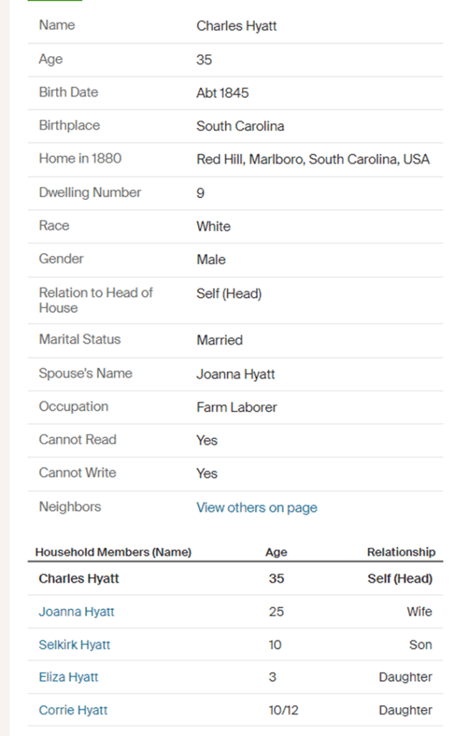Image resolution: width=454 pixels, height=736 pixels.
Task: Click the 'Self (Head)' relation value in details
Action: coord(228,294)
